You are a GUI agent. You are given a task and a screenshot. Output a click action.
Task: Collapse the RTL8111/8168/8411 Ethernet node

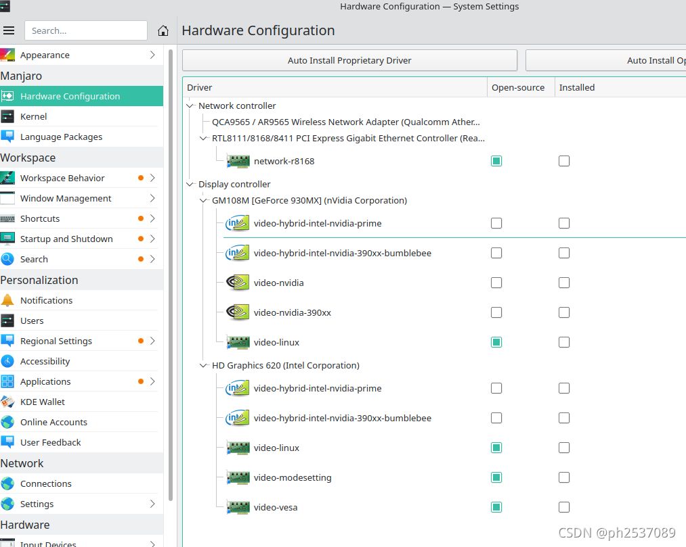point(203,138)
